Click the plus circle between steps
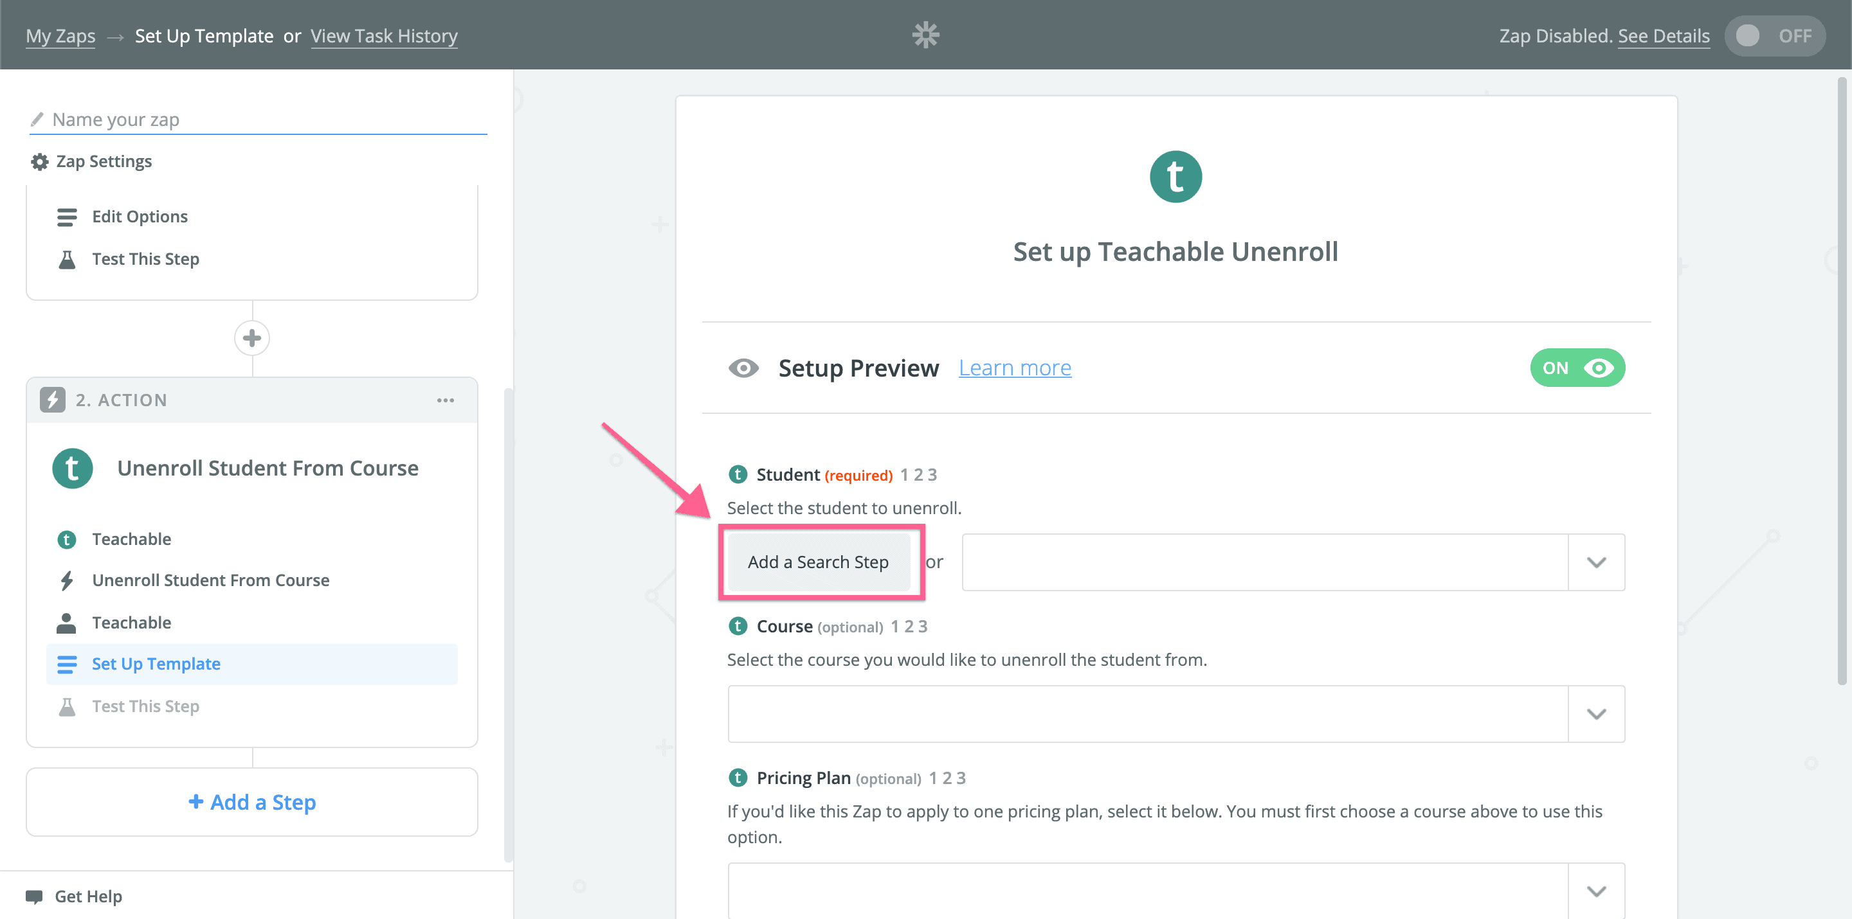The image size is (1852, 919). [x=251, y=337]
